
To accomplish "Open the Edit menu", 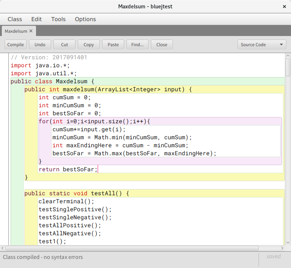I will coord(37,19).
